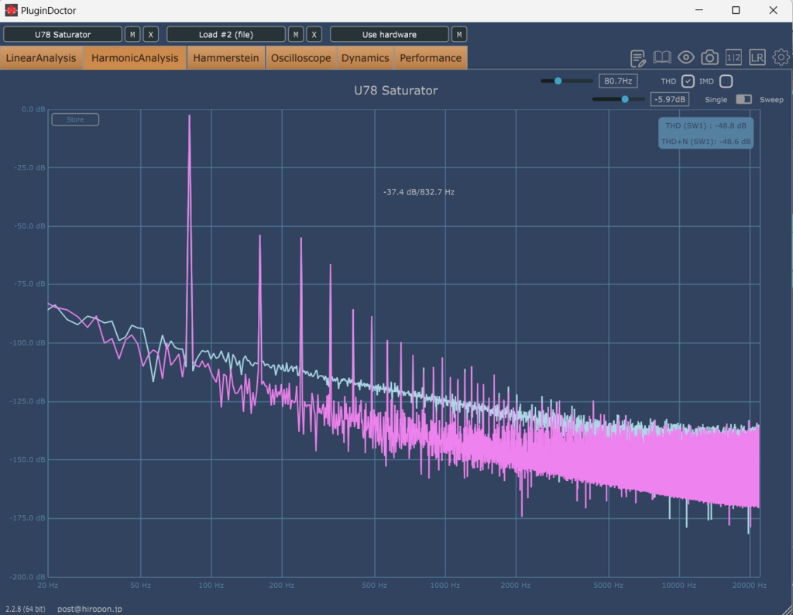Image resolution: width=793 pixels, height=615 pixels.
Task: Open the notes editor icon
Action: point(638,58)
